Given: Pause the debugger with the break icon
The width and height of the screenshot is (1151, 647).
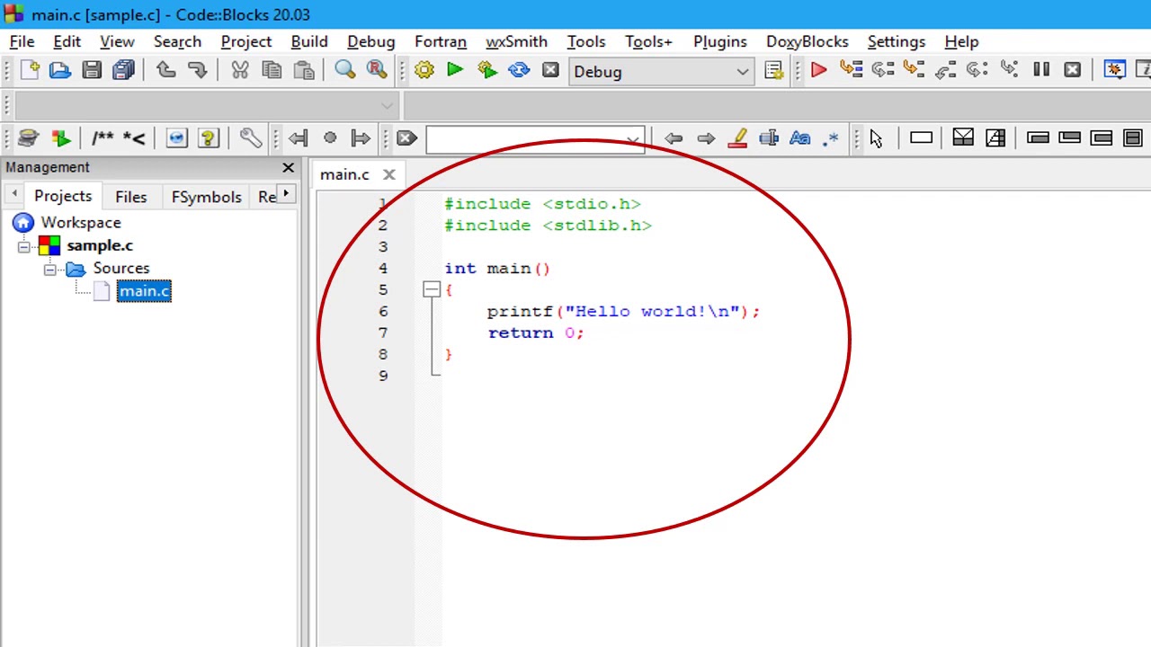Looking at the screenshot, I should coord(1041,70).
